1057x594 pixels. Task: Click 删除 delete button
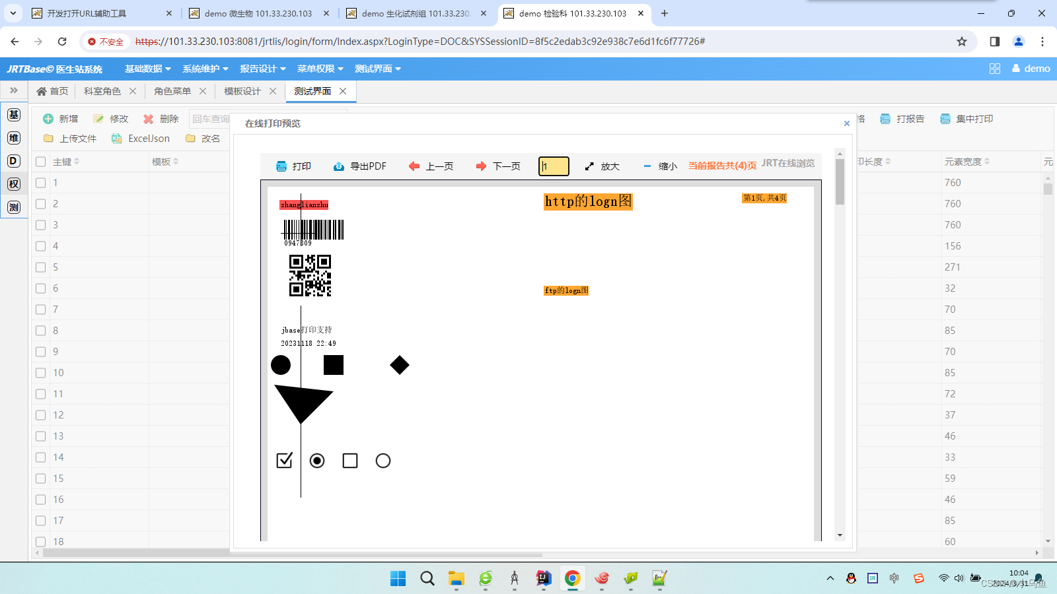[161, 119]
